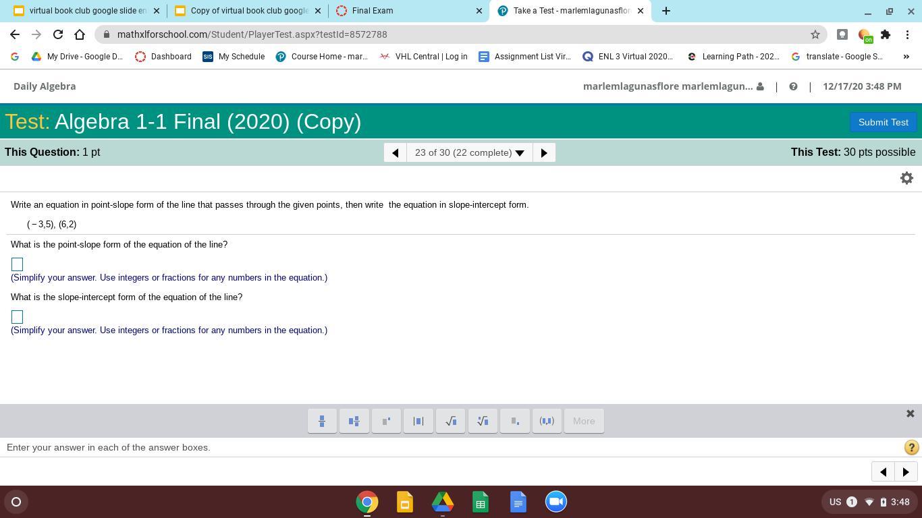This screenshot has width=922, height=518.
Task: Open the Dashboard bookmark
Action: pos(163,57)
